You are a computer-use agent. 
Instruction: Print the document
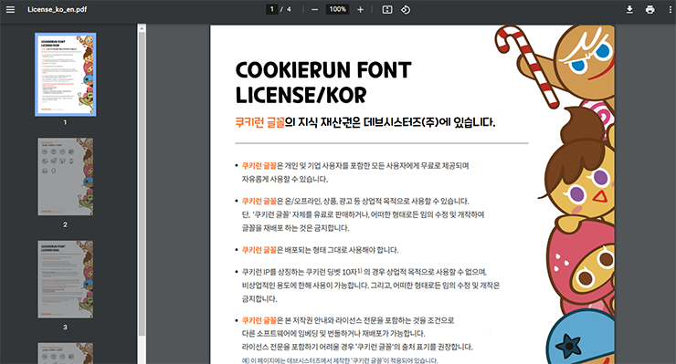650,9
